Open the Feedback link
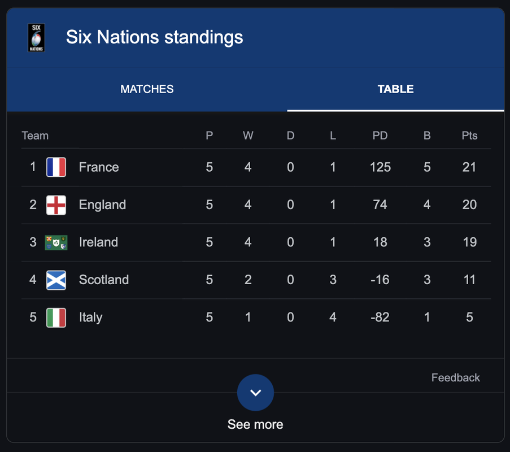Image resolution: width=510 pixels, height=452 pixels. coord(455,377)
